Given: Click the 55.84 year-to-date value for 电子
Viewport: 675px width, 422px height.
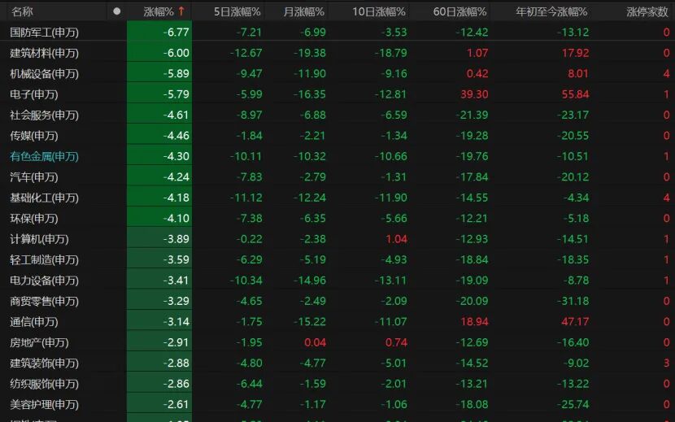Looking at the screenshot, I should pos(575,94).
